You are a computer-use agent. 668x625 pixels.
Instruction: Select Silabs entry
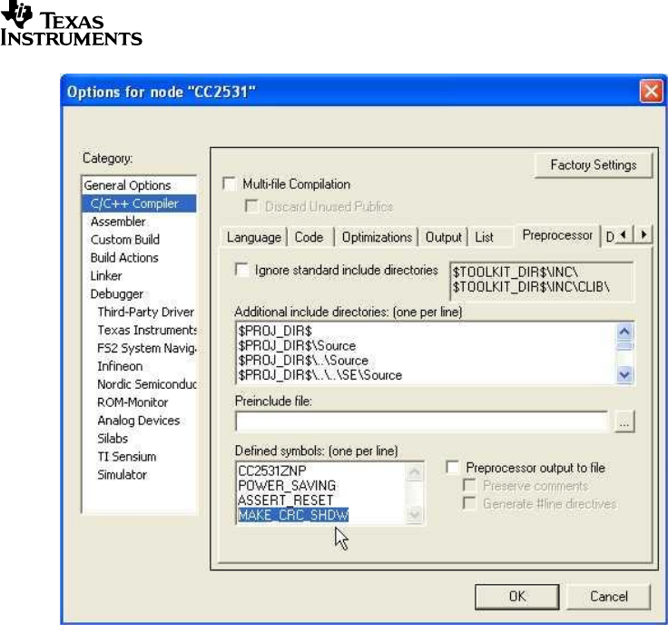pos(113,438)
